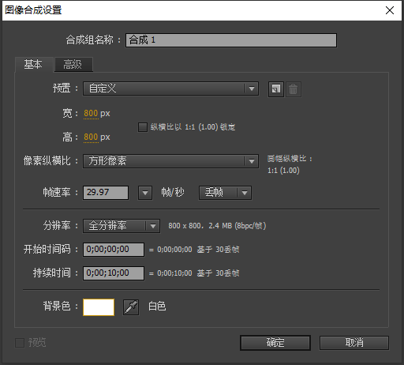Switch to the 高级 tab

pyautogui.click(x=73, y=65)
